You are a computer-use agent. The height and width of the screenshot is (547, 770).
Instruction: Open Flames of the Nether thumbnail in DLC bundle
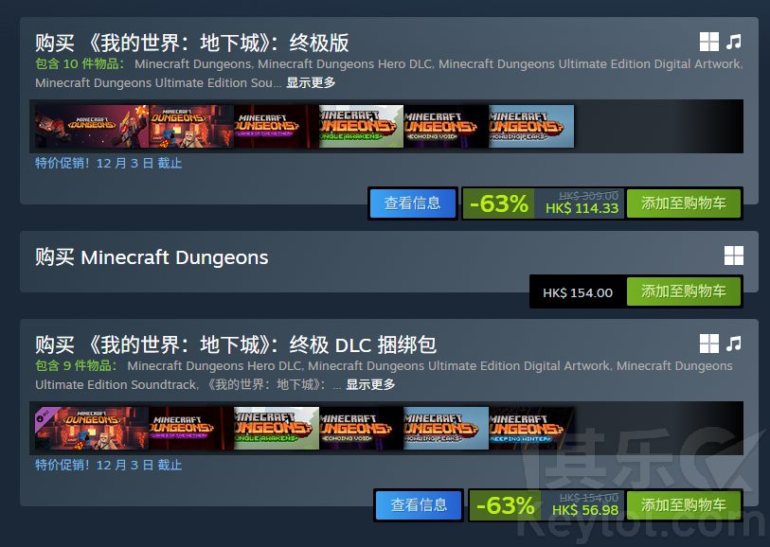tap(191, 428)
